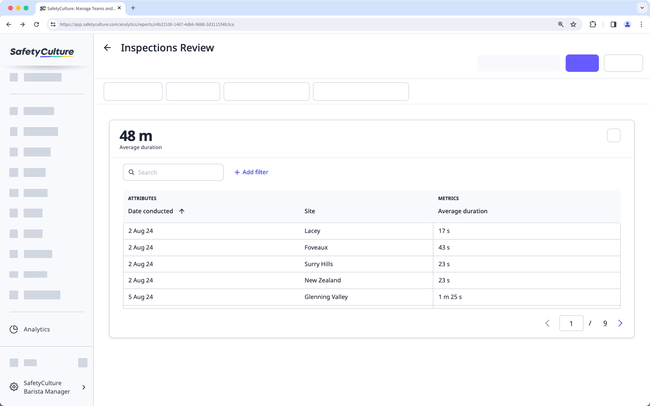
Task: Click the browser profile avatar icon
Action: pos(628,24)
